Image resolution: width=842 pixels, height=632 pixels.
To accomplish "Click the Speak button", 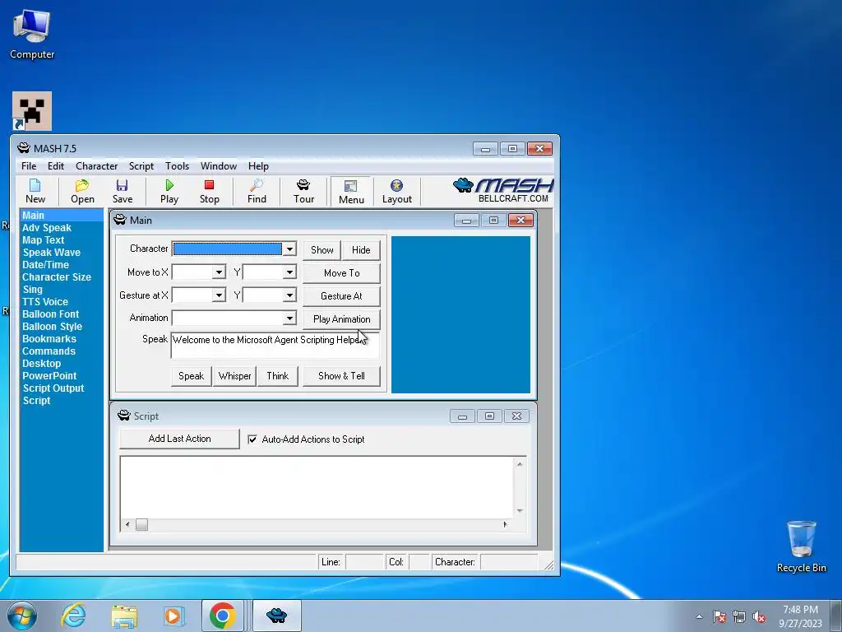I will (191, 376).
